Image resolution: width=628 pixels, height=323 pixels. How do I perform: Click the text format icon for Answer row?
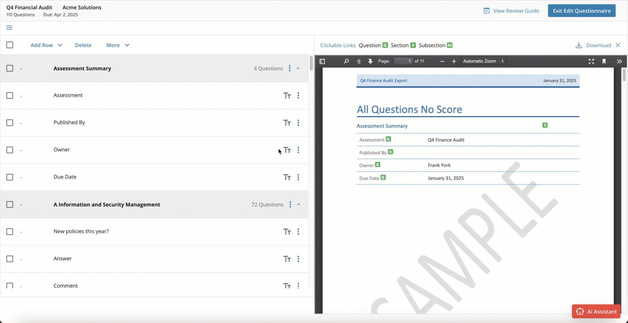point(287,259)
